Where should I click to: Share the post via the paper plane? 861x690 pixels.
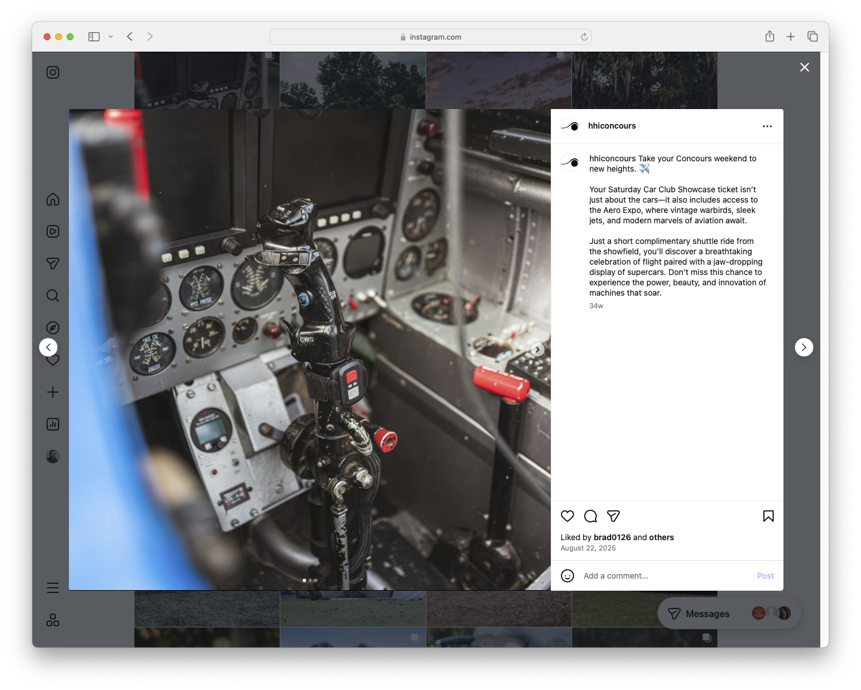point(613,516)
